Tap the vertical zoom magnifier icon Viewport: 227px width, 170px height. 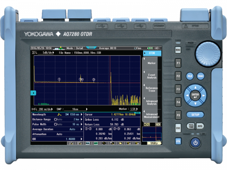34,52
